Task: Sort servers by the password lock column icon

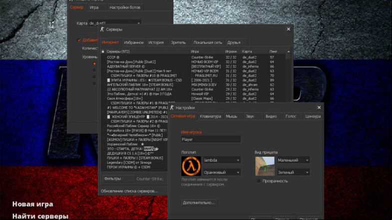Action: point(103,51)
